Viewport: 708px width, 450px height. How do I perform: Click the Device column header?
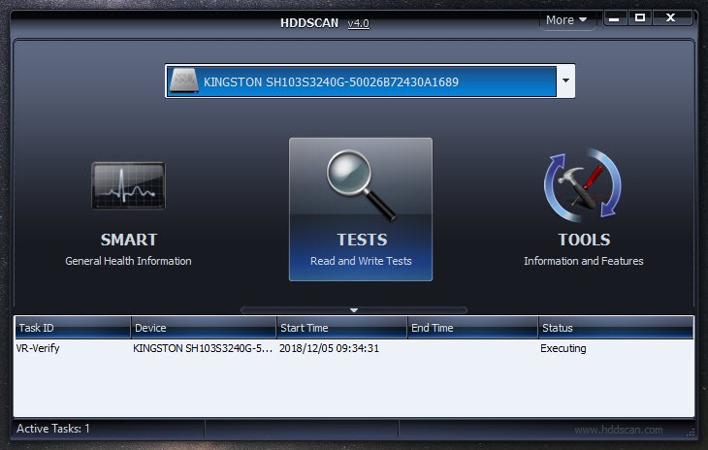click(x=203, y=328)
